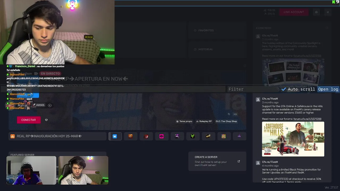Open the Create a Server card

pyautogui.click(x=217, y=161)
